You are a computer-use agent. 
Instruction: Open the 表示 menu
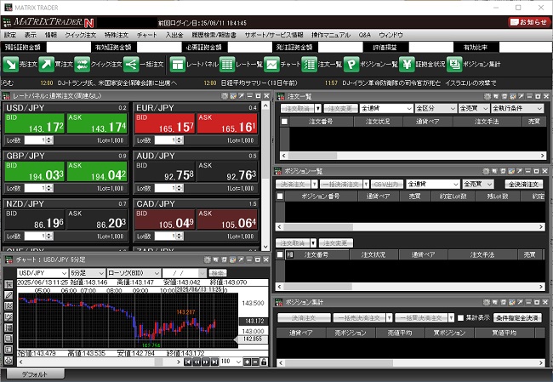click(x=31, y=35)
